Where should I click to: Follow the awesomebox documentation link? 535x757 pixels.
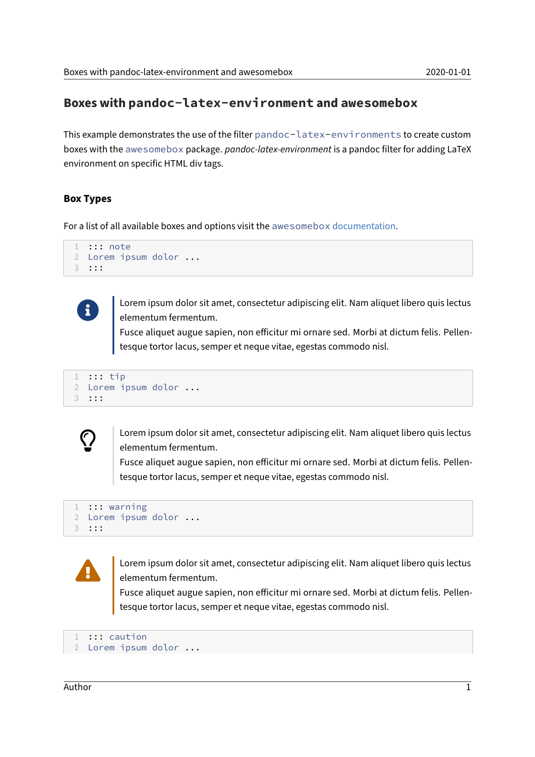point(333,226)
